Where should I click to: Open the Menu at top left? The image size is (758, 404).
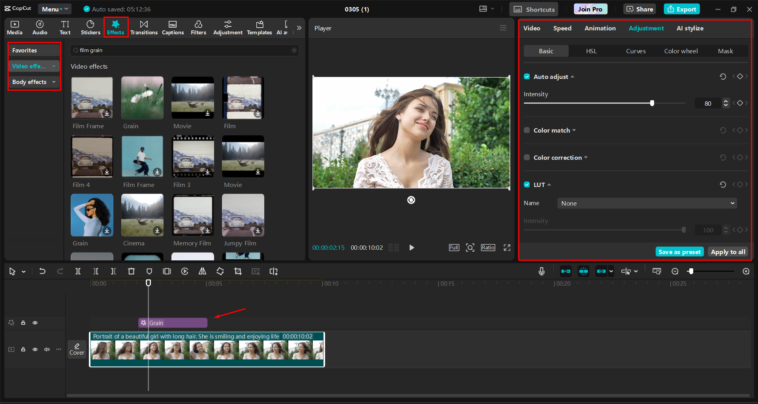pos(54,9)
